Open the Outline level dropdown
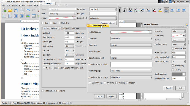Image resolution: width=190 pixels, height=106 pixels. point(103,18)
